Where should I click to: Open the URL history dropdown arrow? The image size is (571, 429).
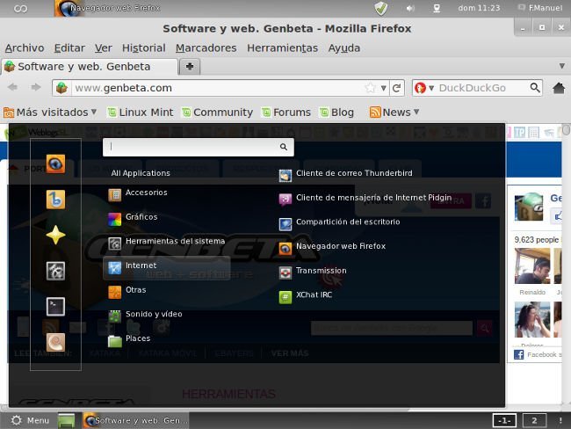click(383, 88)
